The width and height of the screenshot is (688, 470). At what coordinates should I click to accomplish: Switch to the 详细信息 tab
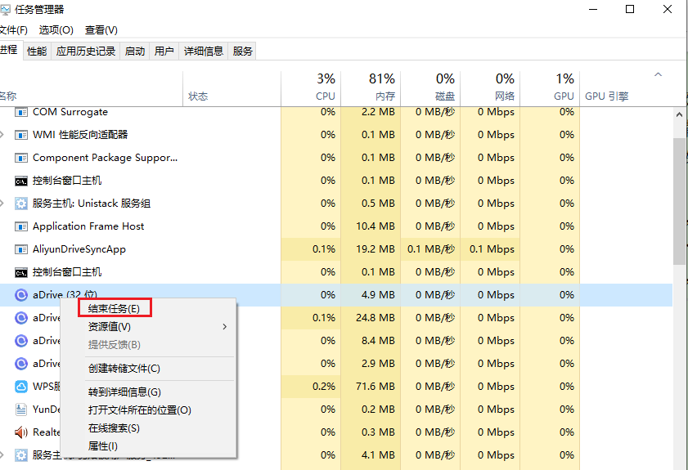(x=204, y=51)
